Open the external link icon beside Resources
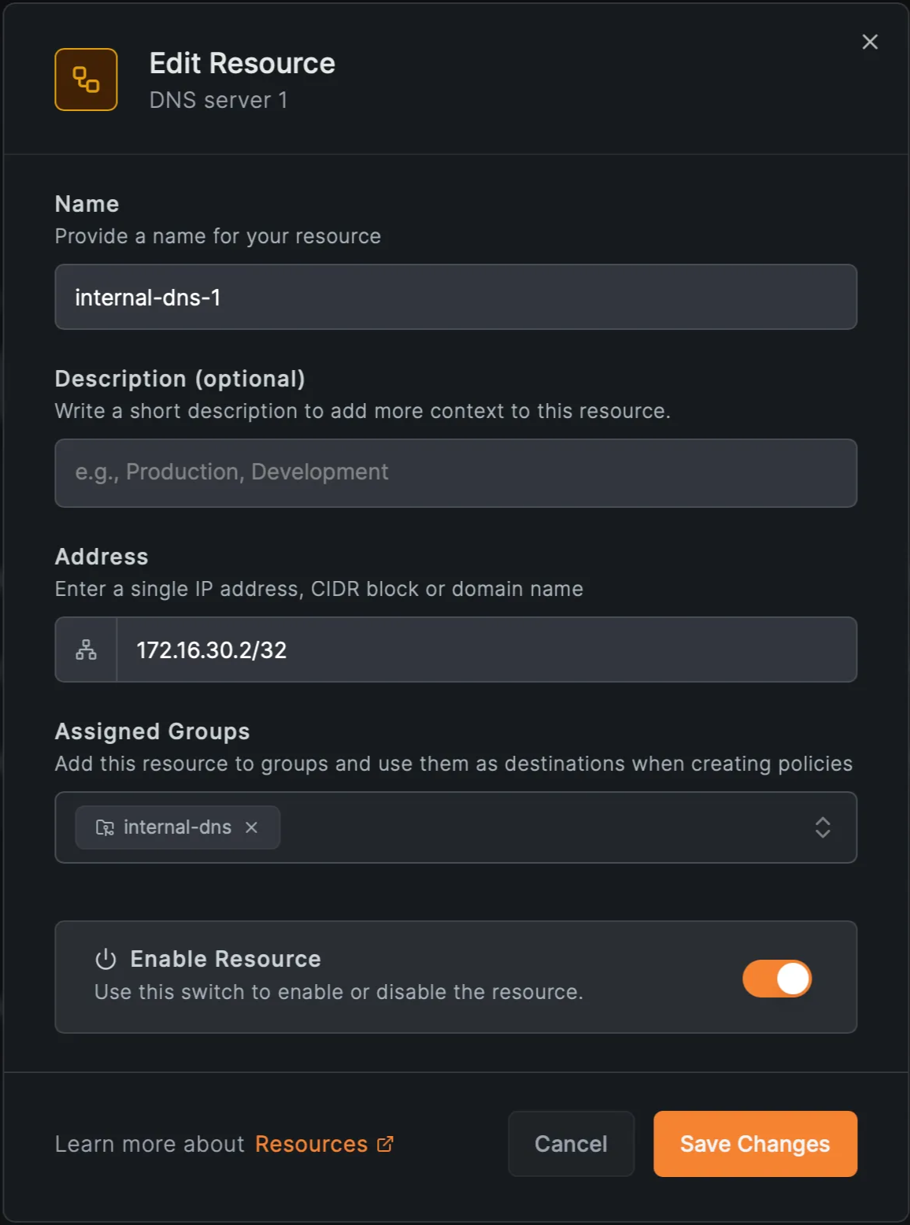This screenshot has height=1225, width=910. coord(385,1144)
